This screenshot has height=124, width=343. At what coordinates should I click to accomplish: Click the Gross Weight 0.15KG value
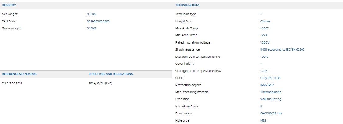(91, 28)
